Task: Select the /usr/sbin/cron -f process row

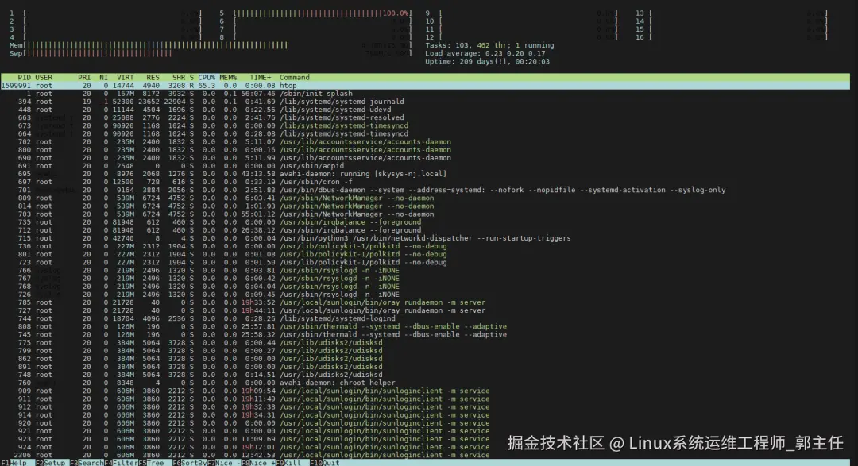Action: point(425,182)
